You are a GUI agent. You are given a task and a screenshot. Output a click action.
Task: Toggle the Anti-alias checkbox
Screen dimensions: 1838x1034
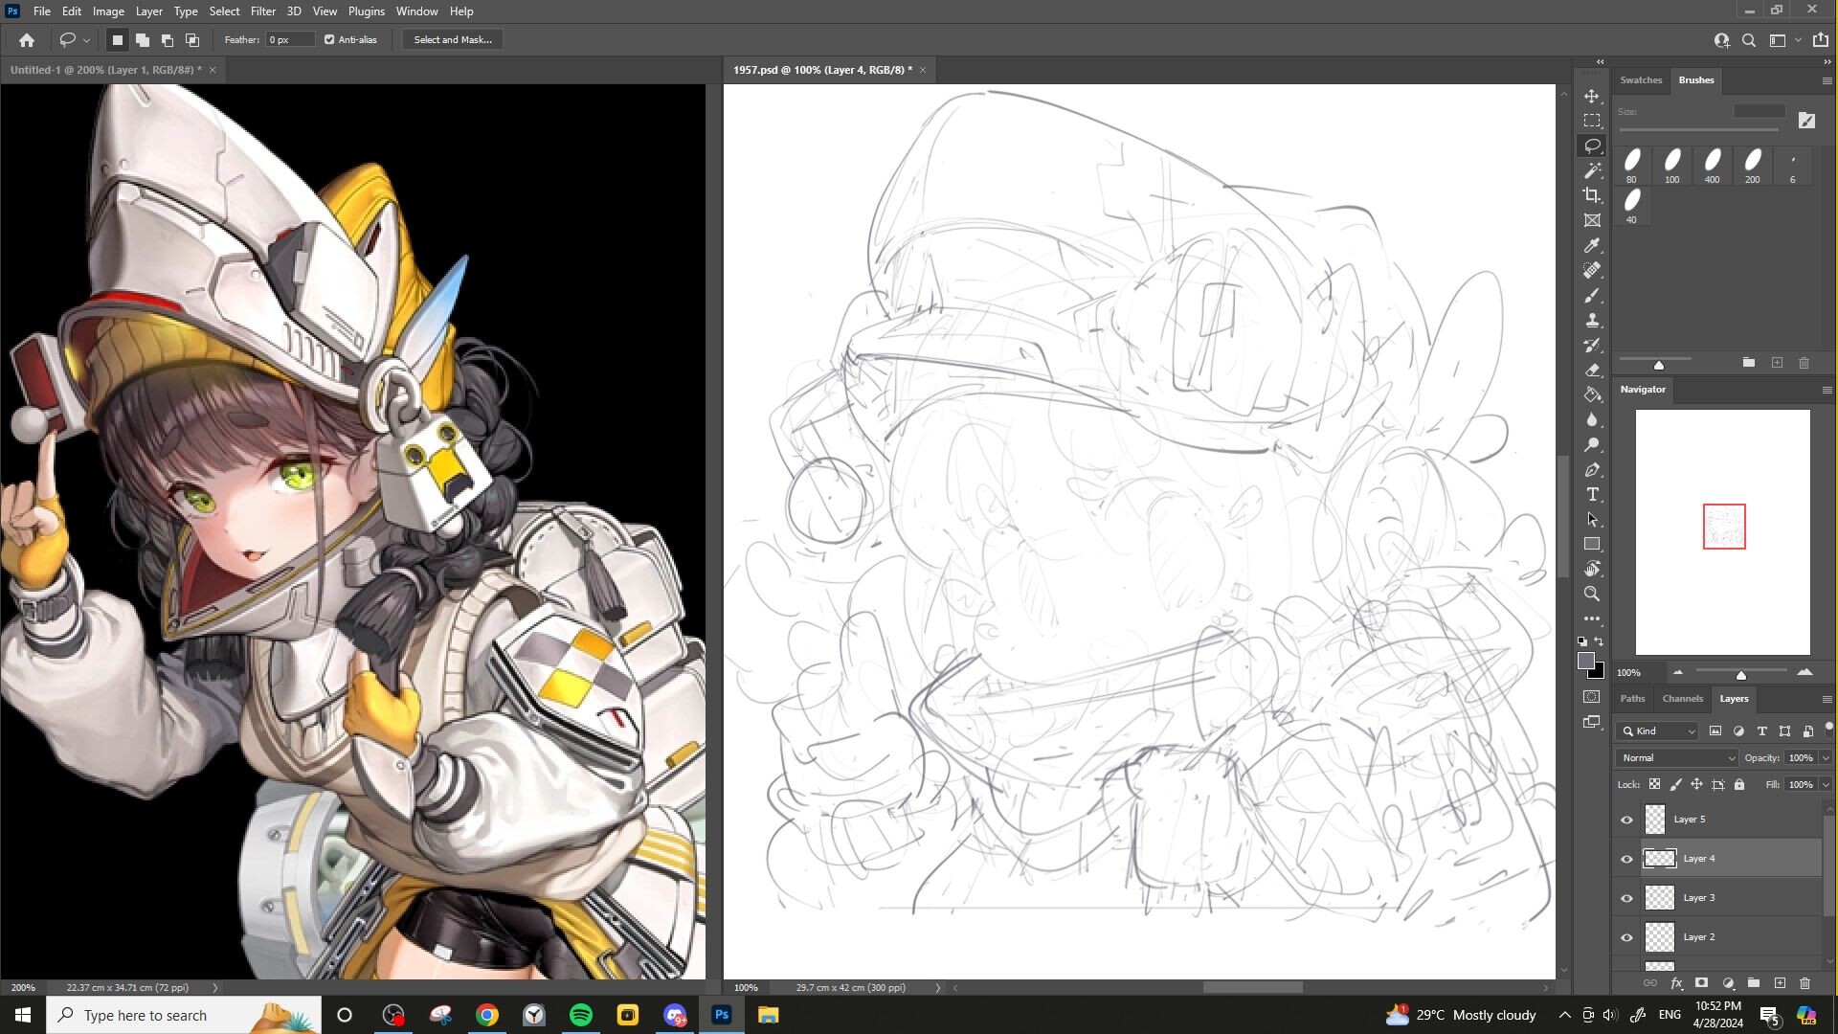[x=329, y=40]
